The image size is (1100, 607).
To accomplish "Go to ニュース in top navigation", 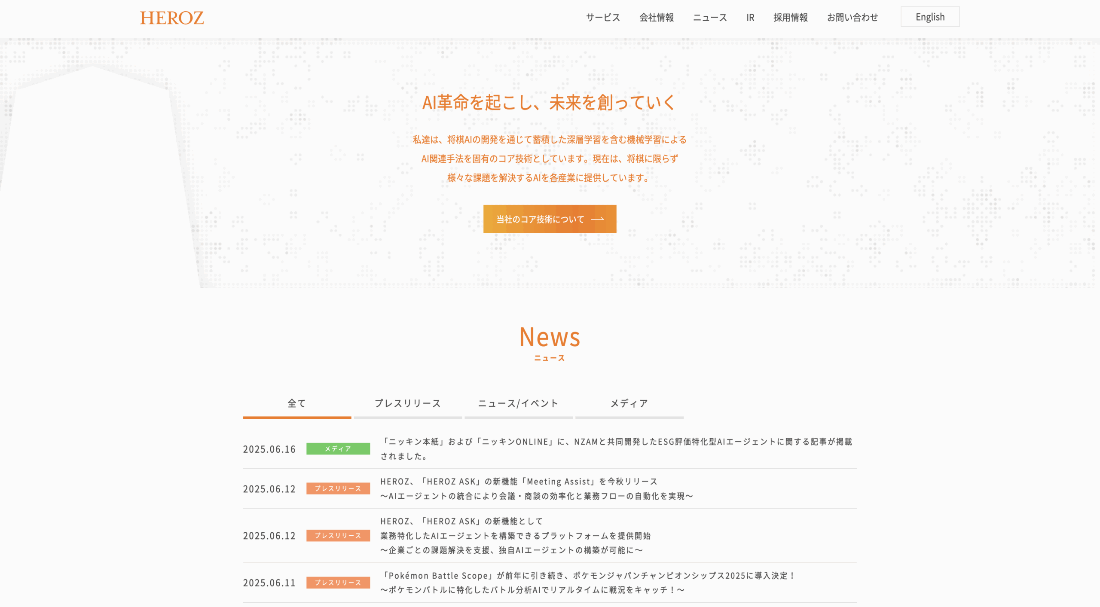I will (x=710, y=17).
